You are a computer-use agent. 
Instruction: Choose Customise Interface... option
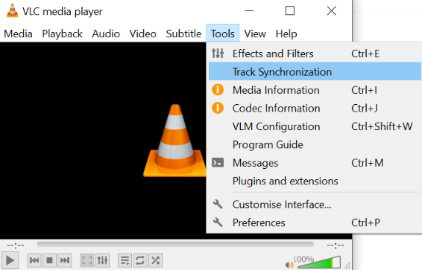click(x=315, y=205)
